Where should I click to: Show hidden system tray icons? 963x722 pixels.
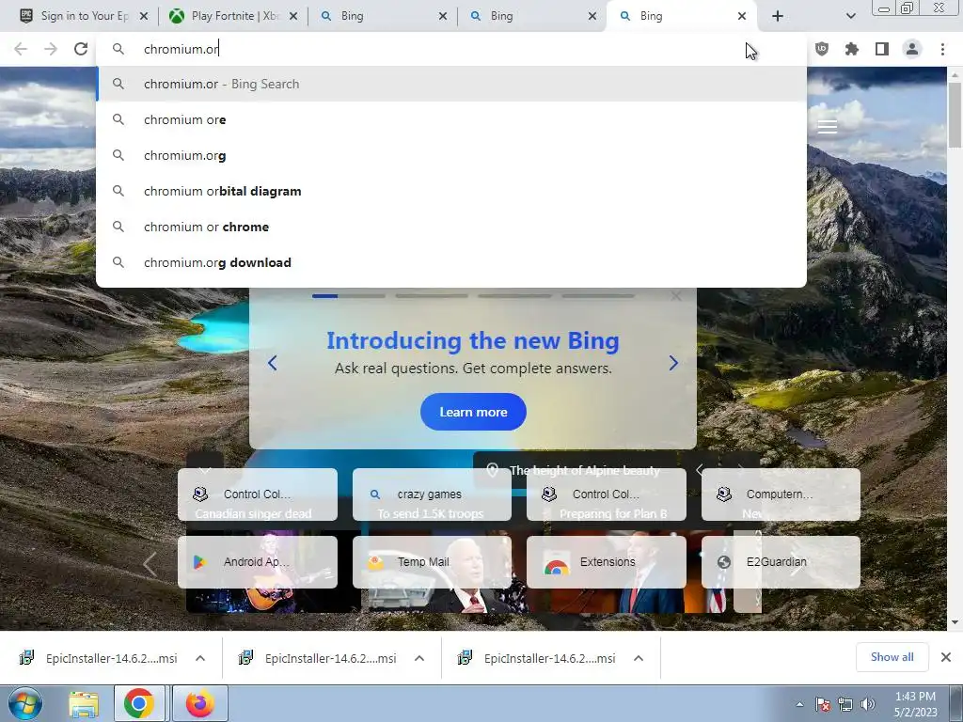tap(799, 704)
